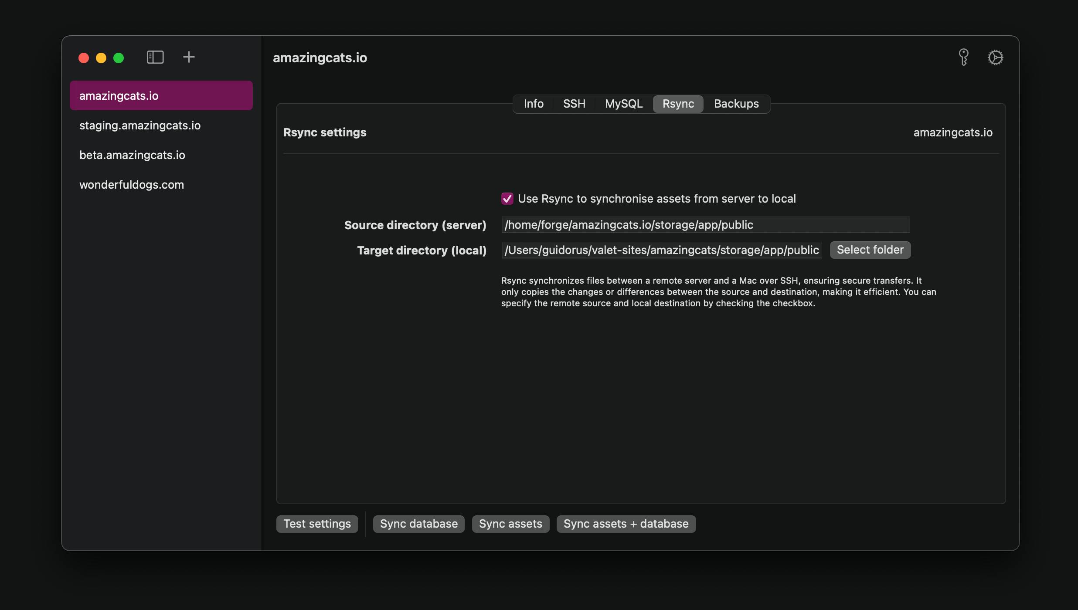Switch to the Info tab
Screen dimensions: 1078x610
[x=534, y=104]
